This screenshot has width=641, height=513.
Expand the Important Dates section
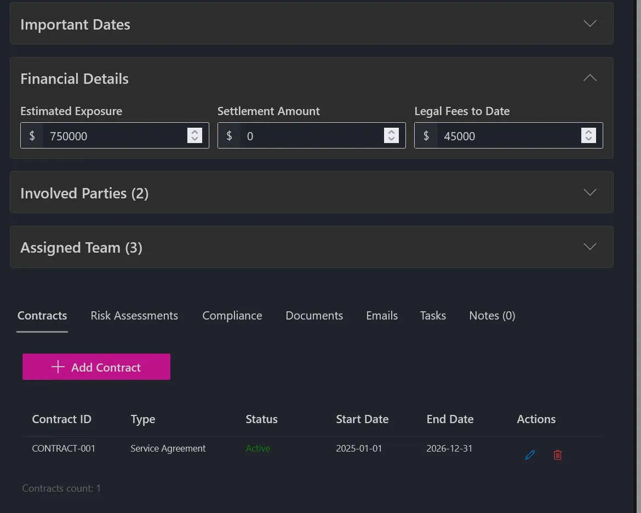point(590,24)
